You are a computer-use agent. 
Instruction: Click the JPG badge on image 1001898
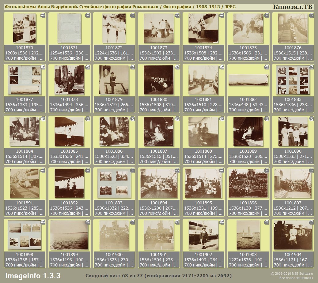[x=43, y=222]
